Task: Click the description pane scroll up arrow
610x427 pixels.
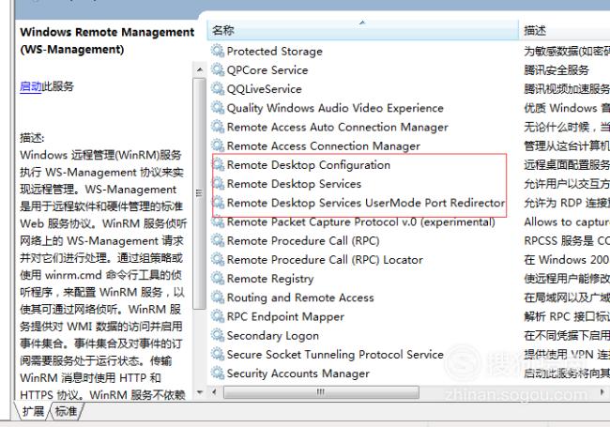Action: click(x=200, y=70)
